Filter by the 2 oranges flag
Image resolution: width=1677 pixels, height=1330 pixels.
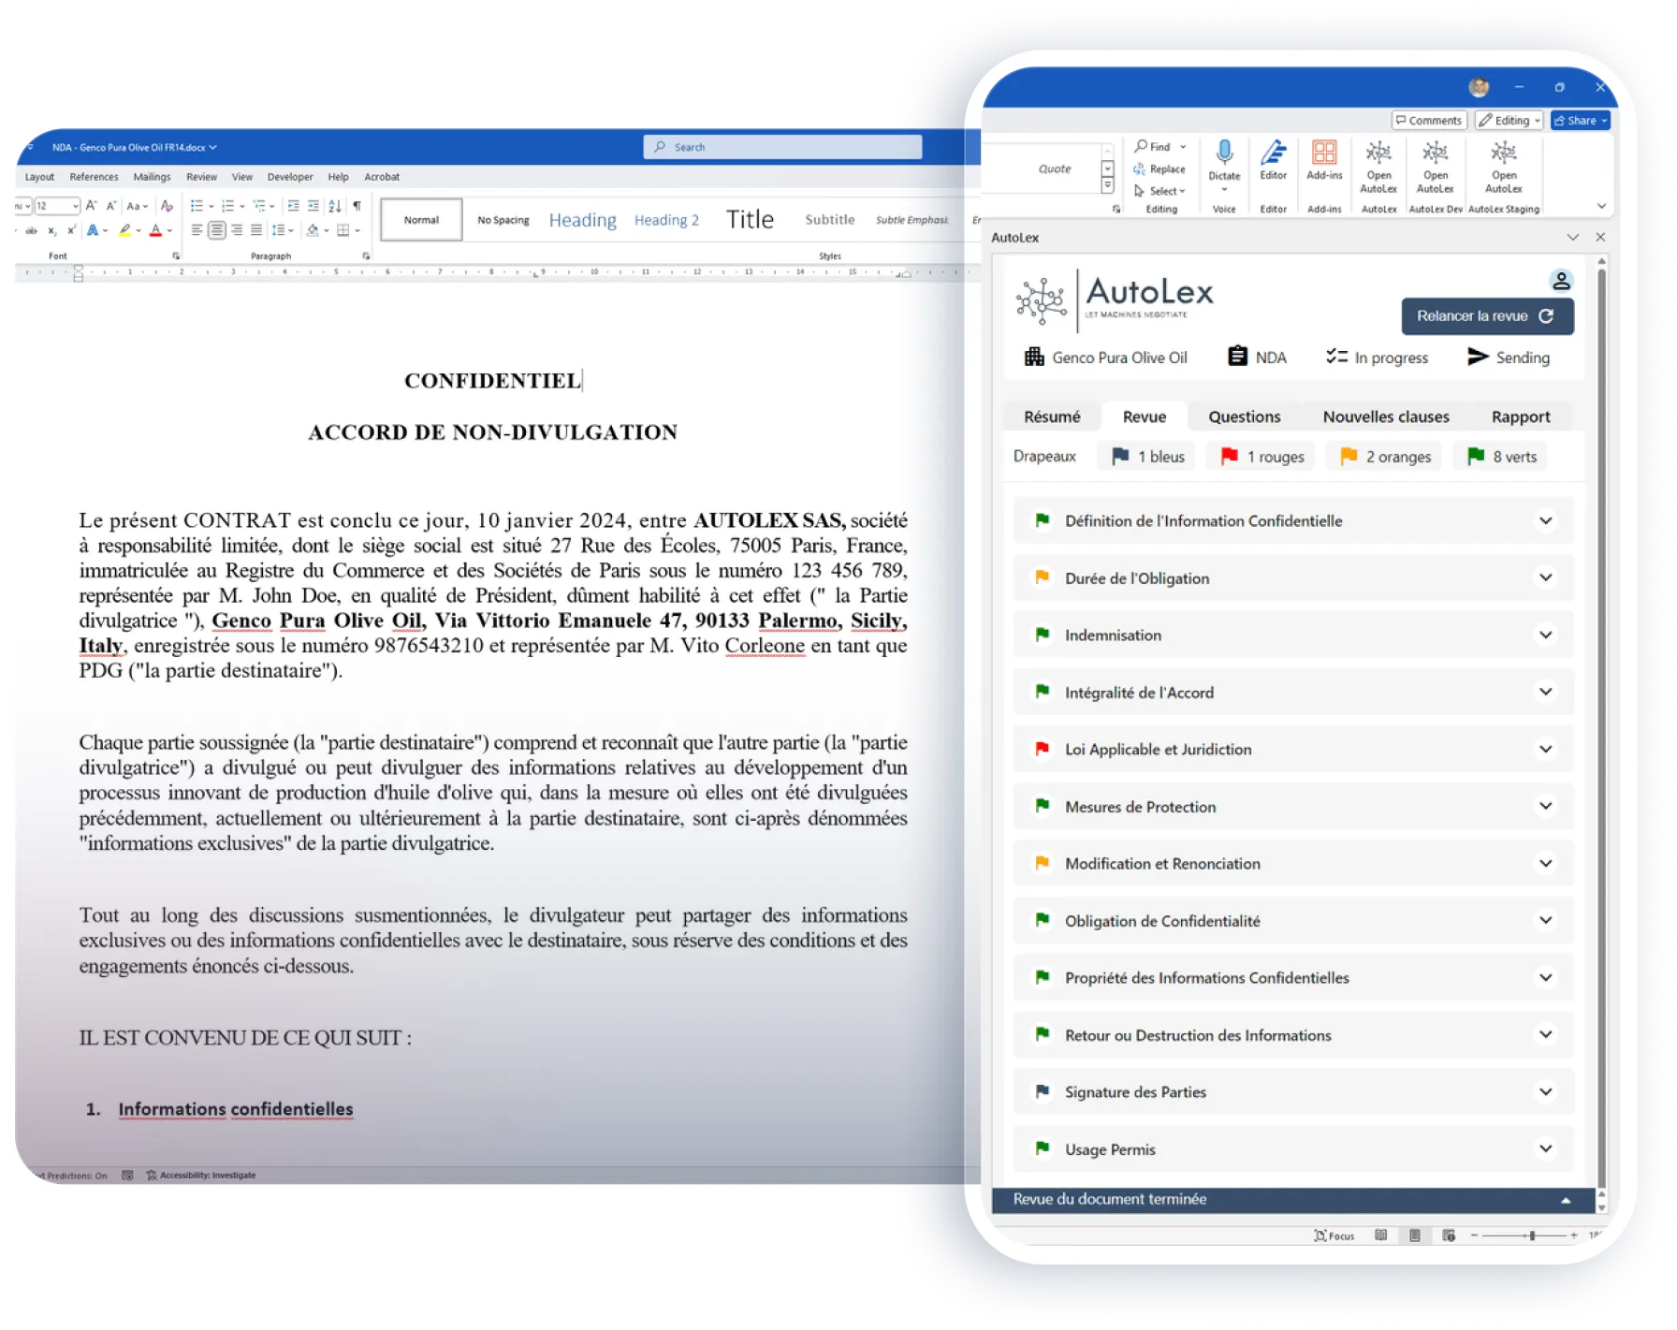point(1386,456)
